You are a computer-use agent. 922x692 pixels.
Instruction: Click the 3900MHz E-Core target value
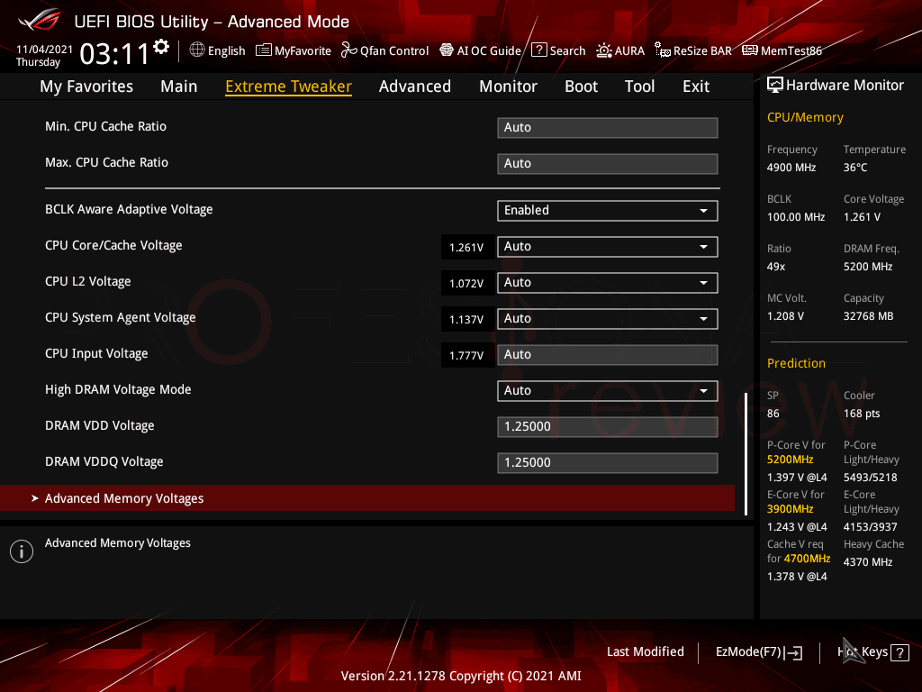pyautogui.click(x=791, y=509)
